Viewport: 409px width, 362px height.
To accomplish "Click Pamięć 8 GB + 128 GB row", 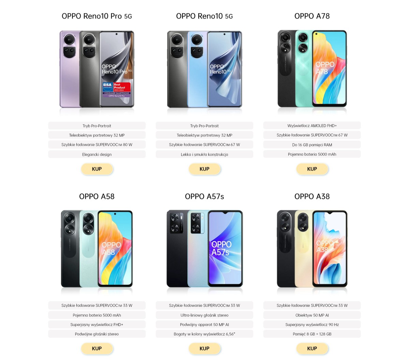I will point(312,334).
